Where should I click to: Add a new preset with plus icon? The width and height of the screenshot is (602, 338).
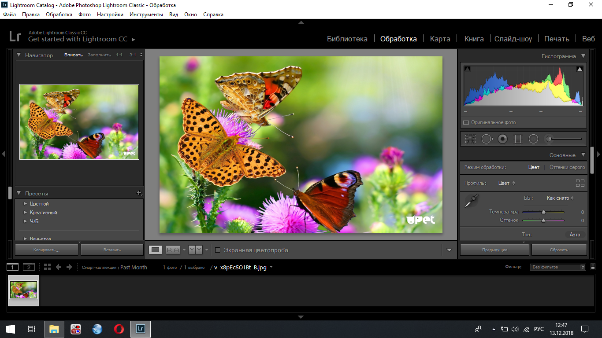pos(139,193)
